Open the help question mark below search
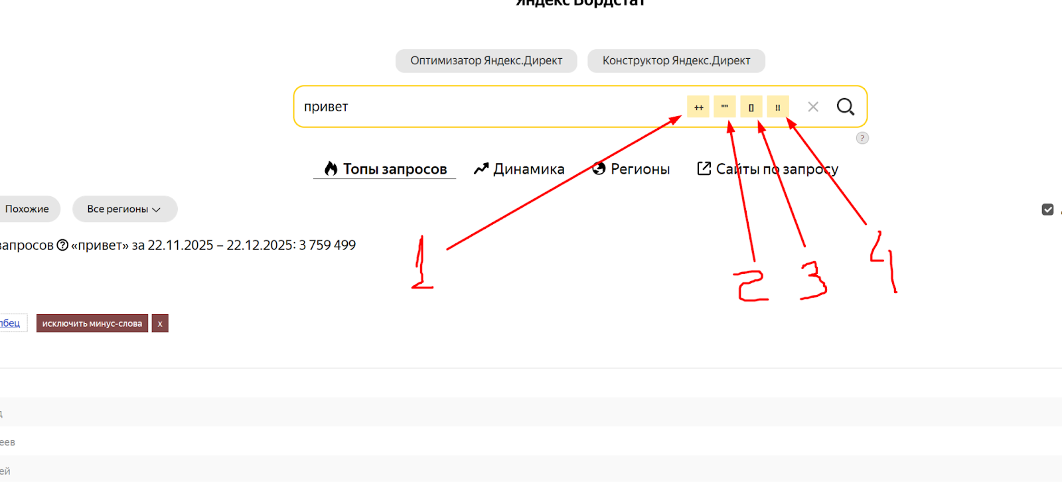Screen dimensions: 1062x482 click(x=862, y=138)
